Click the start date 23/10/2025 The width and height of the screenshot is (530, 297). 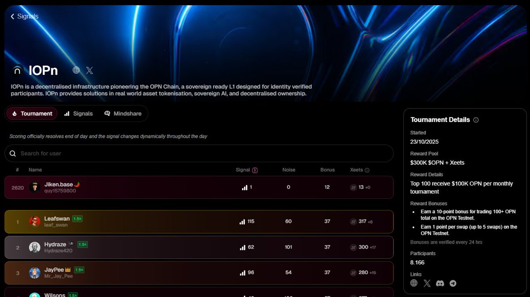click(424, 142)
